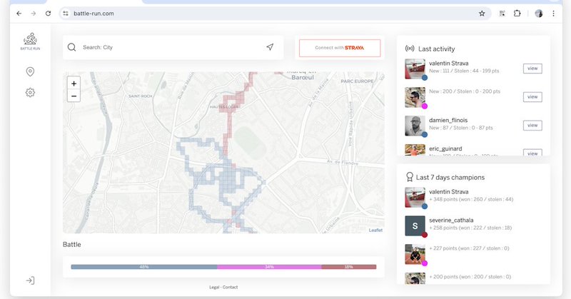The height and width of the screenshot is (299, 571).
Task: Click the pink 34% segment of Battle bar
Action: coord(270,267)
